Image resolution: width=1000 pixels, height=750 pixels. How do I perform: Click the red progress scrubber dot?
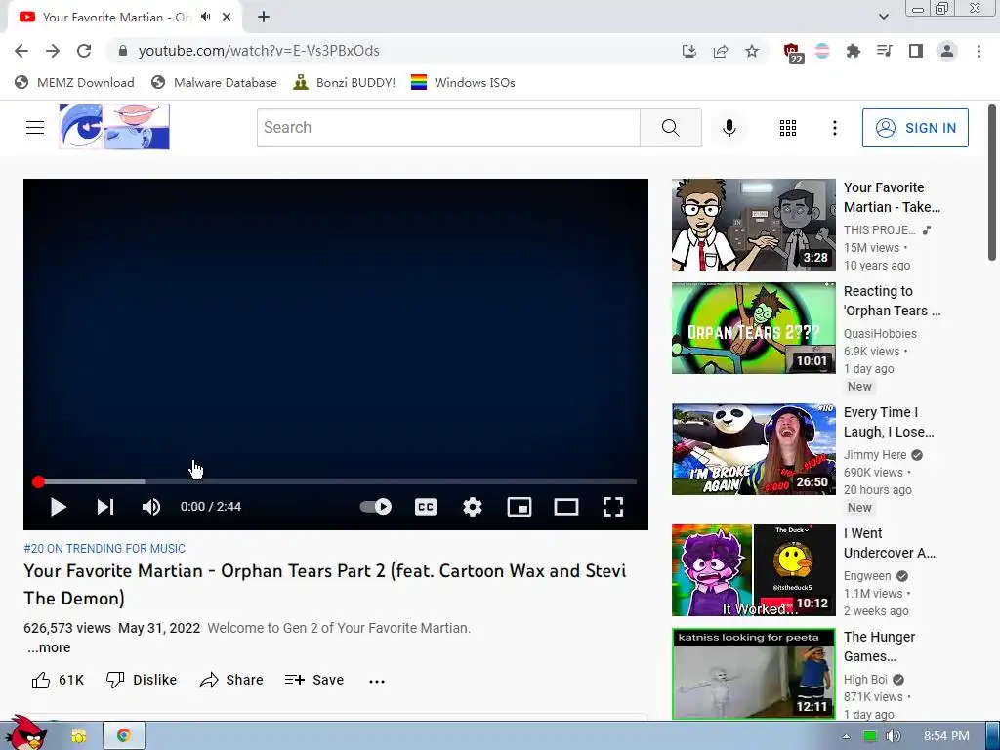pyautogui.click(x=38, y=482)
